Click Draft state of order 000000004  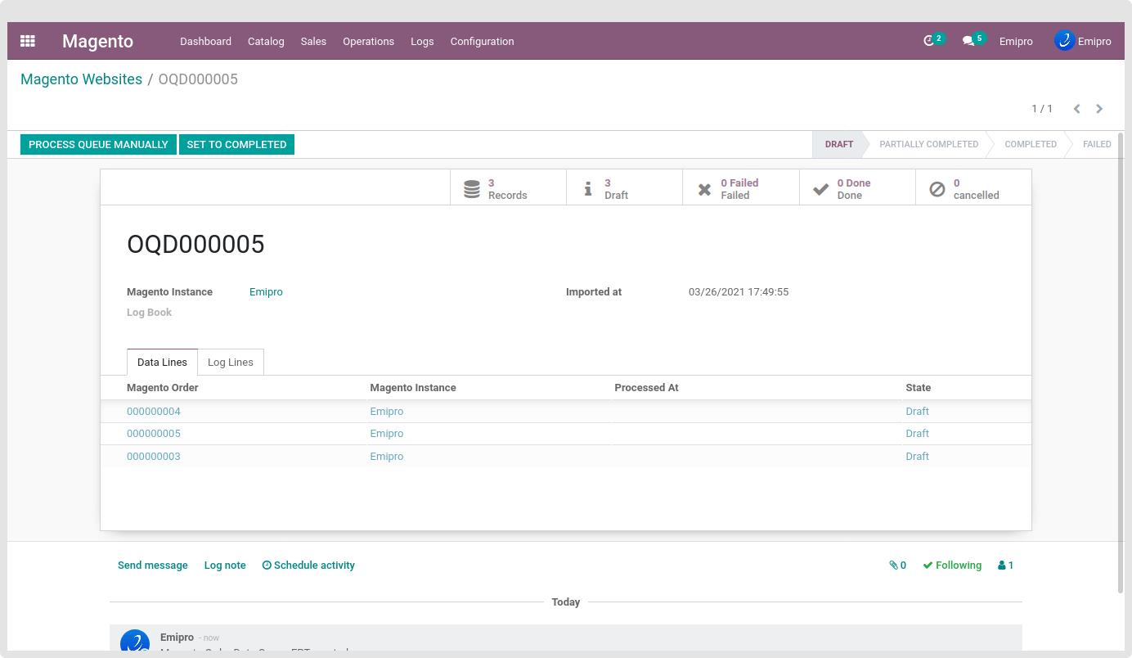tap(917, 412)
